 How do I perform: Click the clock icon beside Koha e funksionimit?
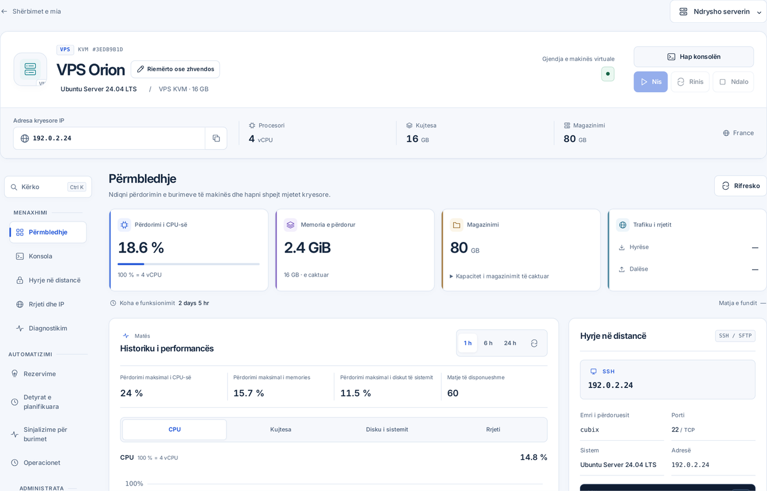pyautogui.click(x=113, y=303)
